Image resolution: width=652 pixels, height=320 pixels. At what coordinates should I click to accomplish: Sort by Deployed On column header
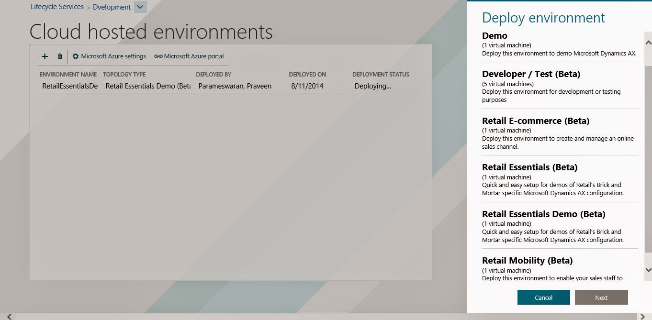pyautogui.click(x=307, y=75)
